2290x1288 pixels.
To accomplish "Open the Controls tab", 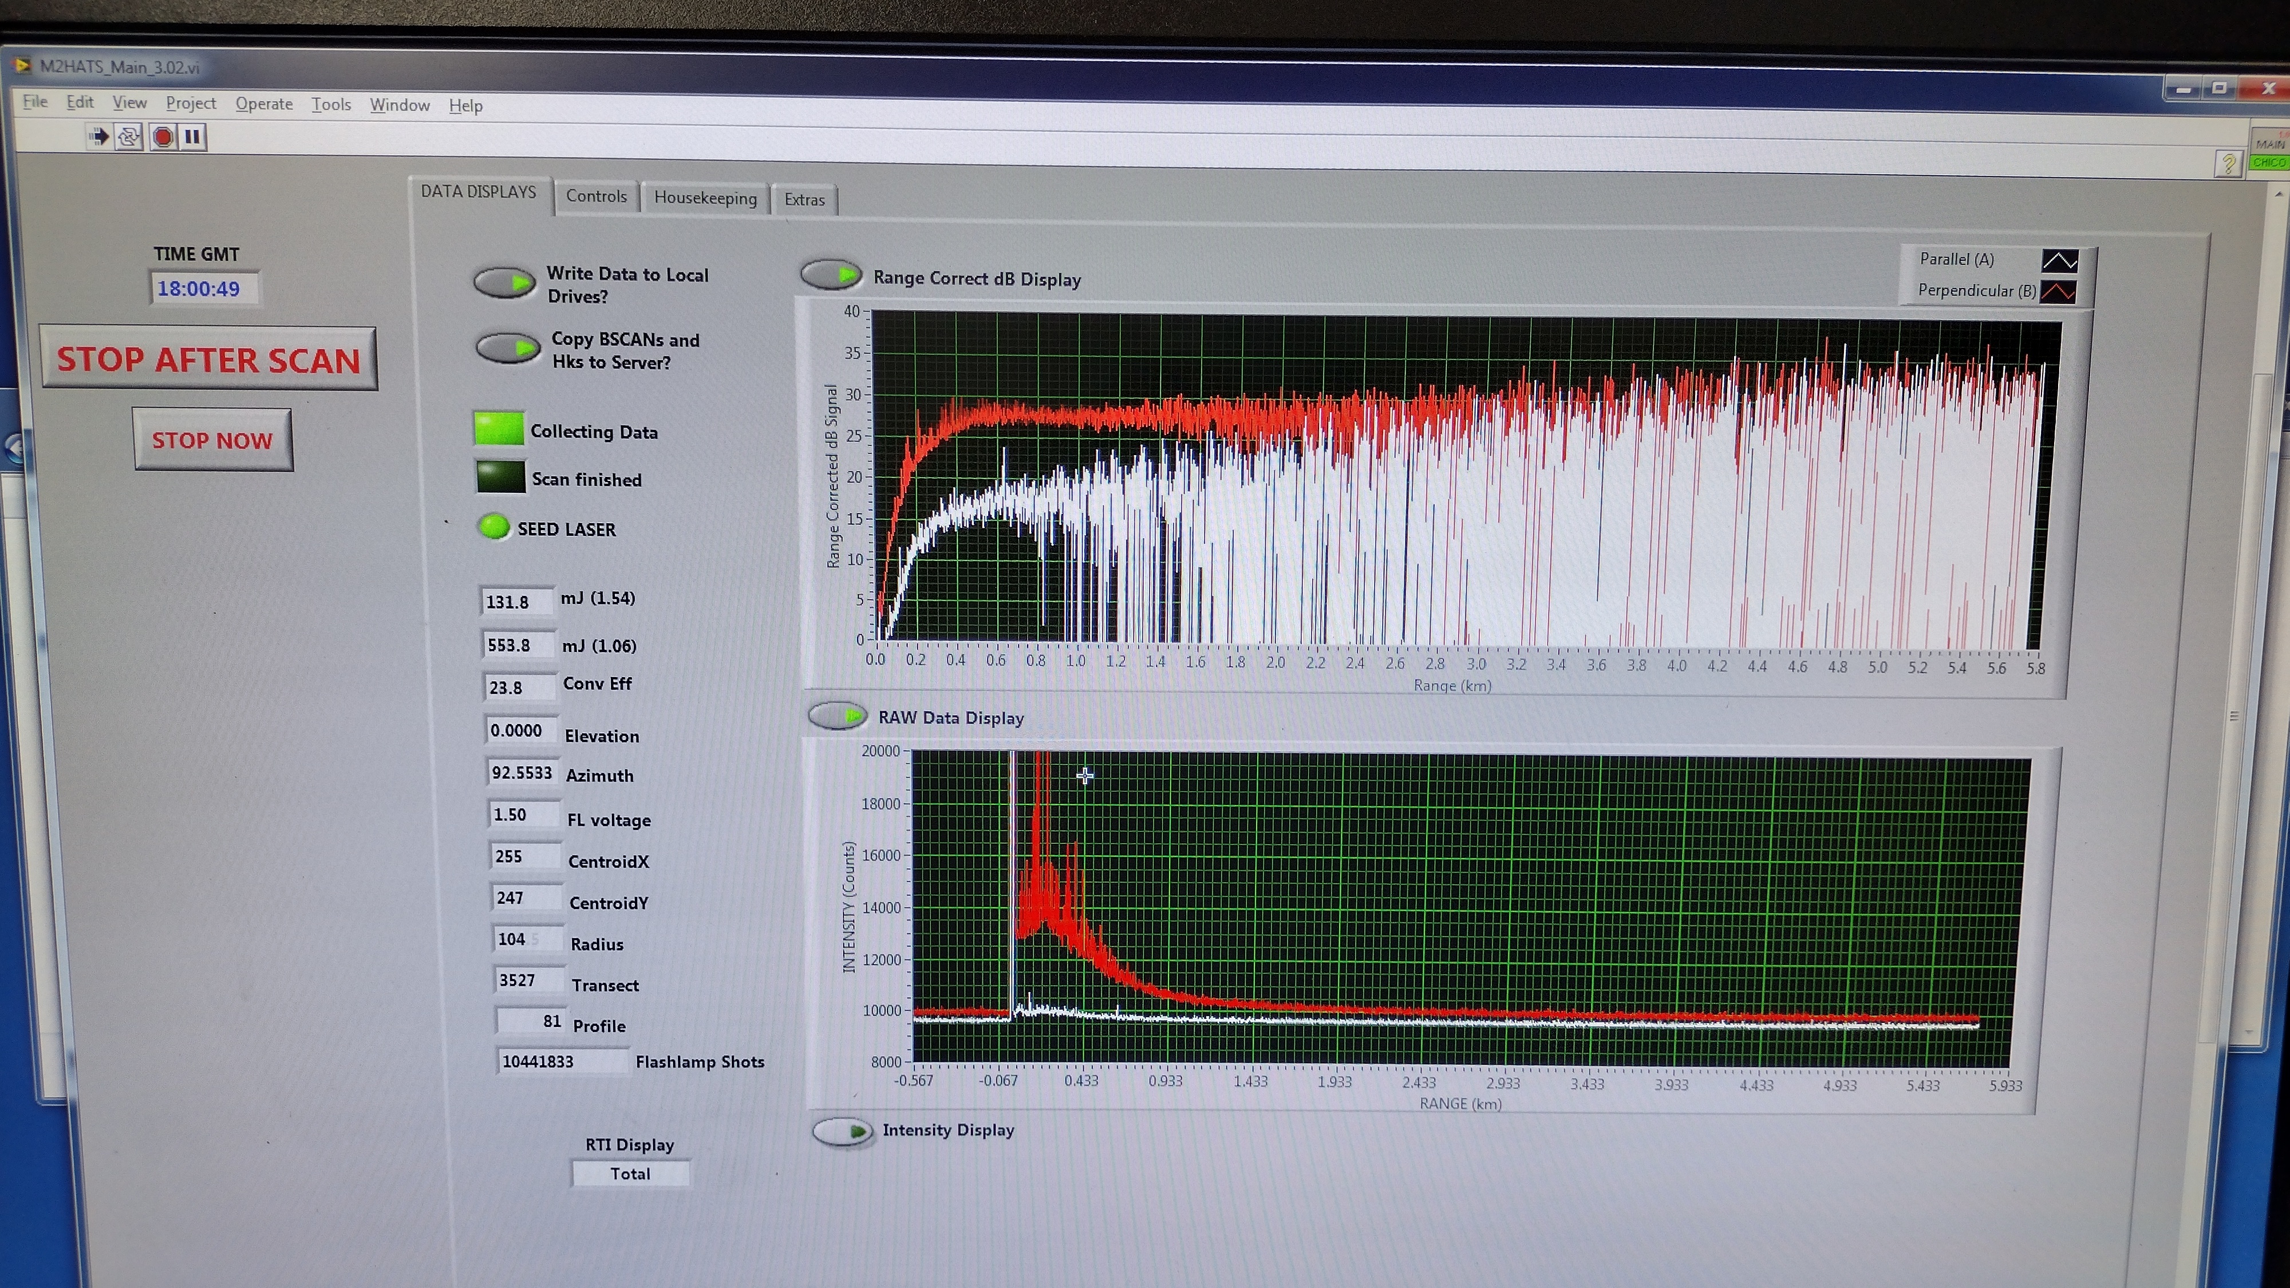I will pos(595,196).
